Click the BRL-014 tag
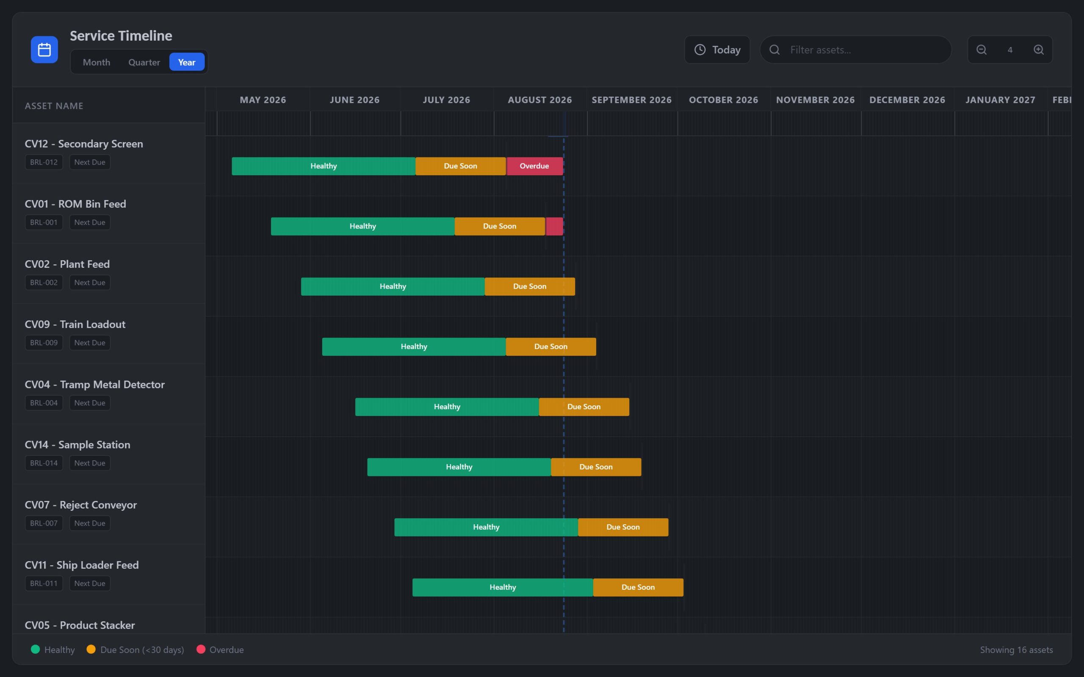 tap(44, 463)
